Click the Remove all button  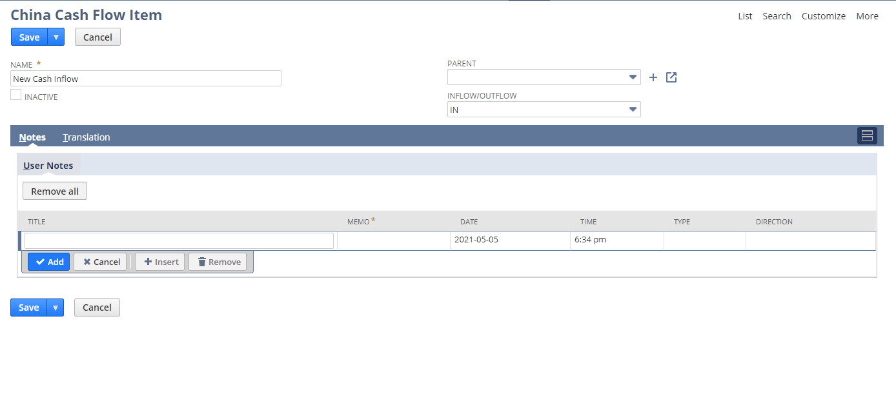click(x=55, y=191)
